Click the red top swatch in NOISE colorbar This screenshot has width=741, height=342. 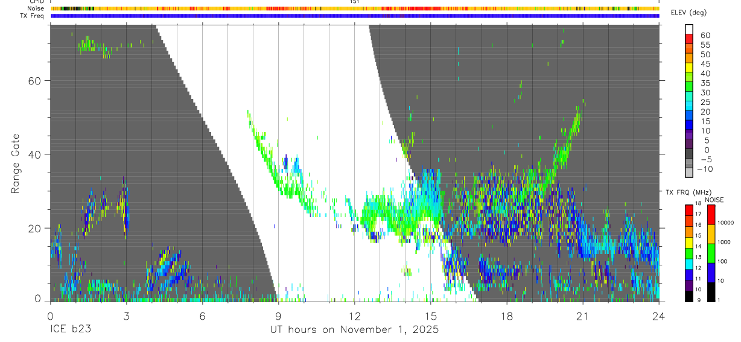pyautogui.click(x=711, y=214)
